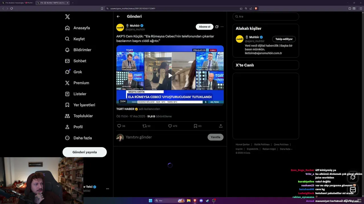Screen dimensions: 364x204
Task: Open Erişilebilirlik footer link
Action: point(253,149)
